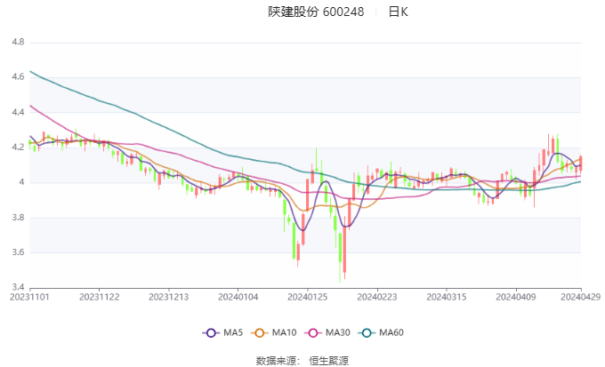This screenshot has width=605, height=367.
Task: Toggle the MA30 legend marker
Action: [x=313, y=333]
